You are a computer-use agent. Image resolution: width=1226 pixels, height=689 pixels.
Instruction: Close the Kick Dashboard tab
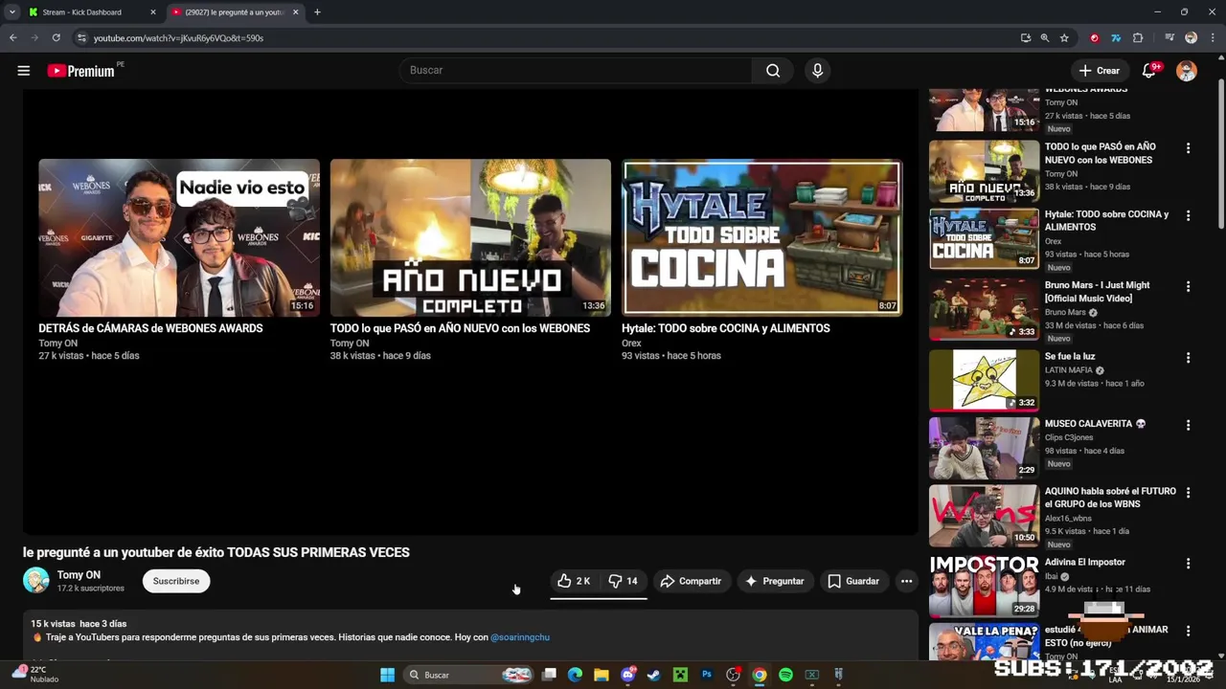152,12
